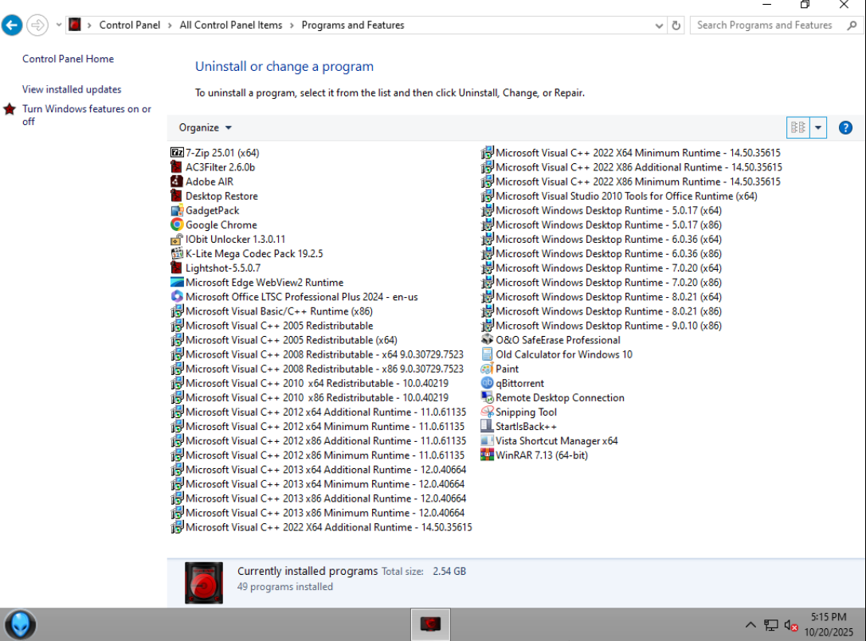This screenshot has width=866, height=641.
Task: Select Windows Desktop Runtime 6.0.36 (x86)
Action: 602,253
